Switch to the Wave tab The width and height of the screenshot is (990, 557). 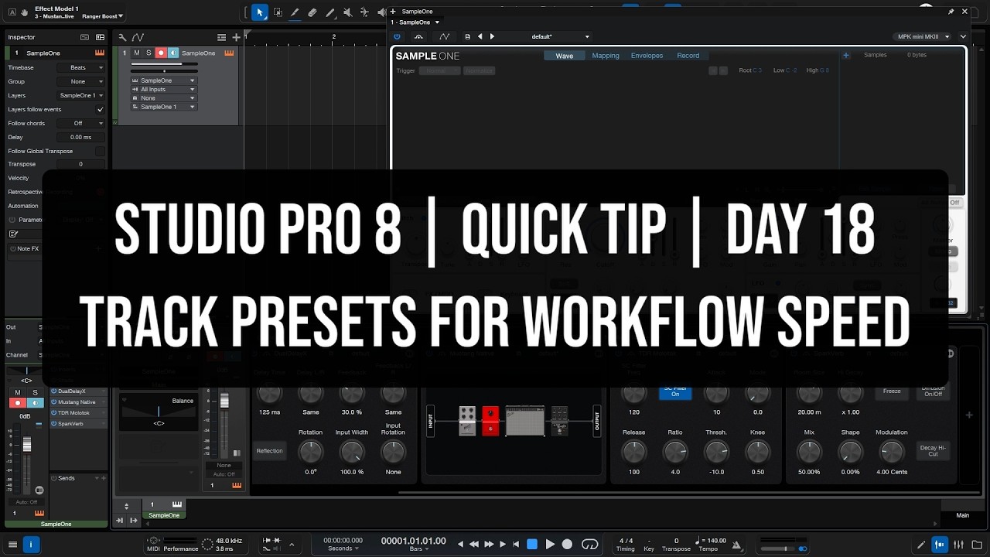(565, 56)
